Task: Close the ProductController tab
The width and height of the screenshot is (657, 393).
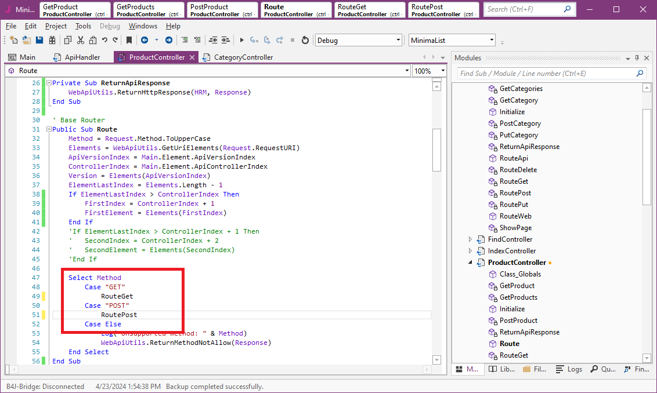Action: [192, 57]
